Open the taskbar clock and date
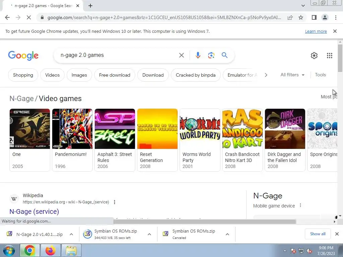 point(326,251)
